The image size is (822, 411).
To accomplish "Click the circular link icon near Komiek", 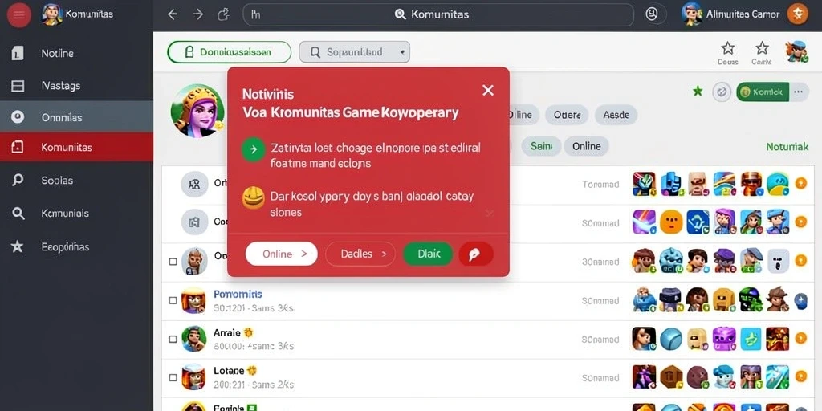I will pyautogui.click(x=722, y=92).
